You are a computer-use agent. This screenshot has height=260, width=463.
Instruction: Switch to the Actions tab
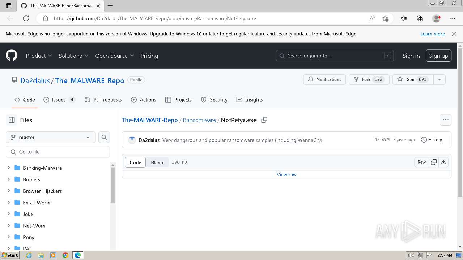click(x=144, y=100)
